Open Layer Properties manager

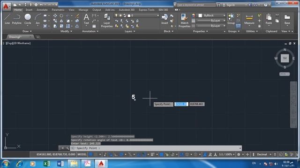(107, 21)
